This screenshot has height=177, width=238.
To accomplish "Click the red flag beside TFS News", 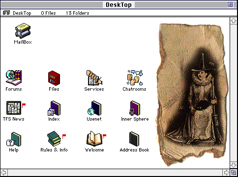I will point(24,105).
